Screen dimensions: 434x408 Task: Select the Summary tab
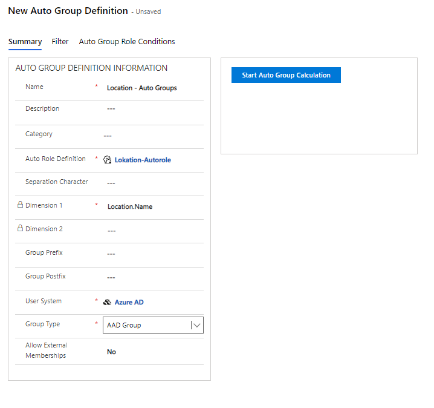pos(25,42)
